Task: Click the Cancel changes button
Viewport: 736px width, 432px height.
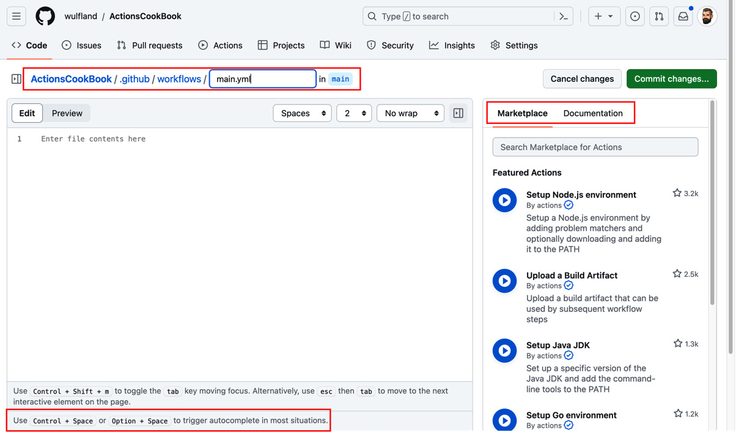Action: coord(582,79)
